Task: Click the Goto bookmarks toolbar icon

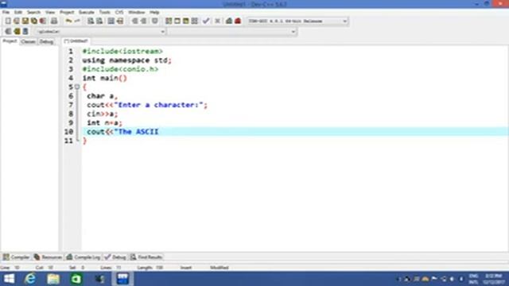Action: (x=25, y=32)
